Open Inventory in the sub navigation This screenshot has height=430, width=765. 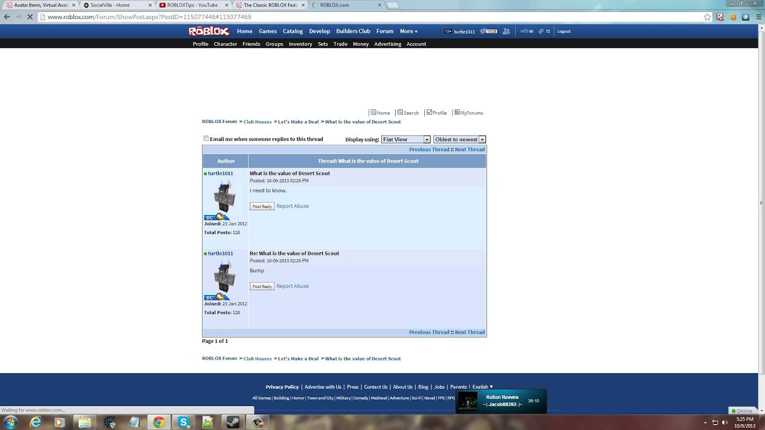point(301,44)
